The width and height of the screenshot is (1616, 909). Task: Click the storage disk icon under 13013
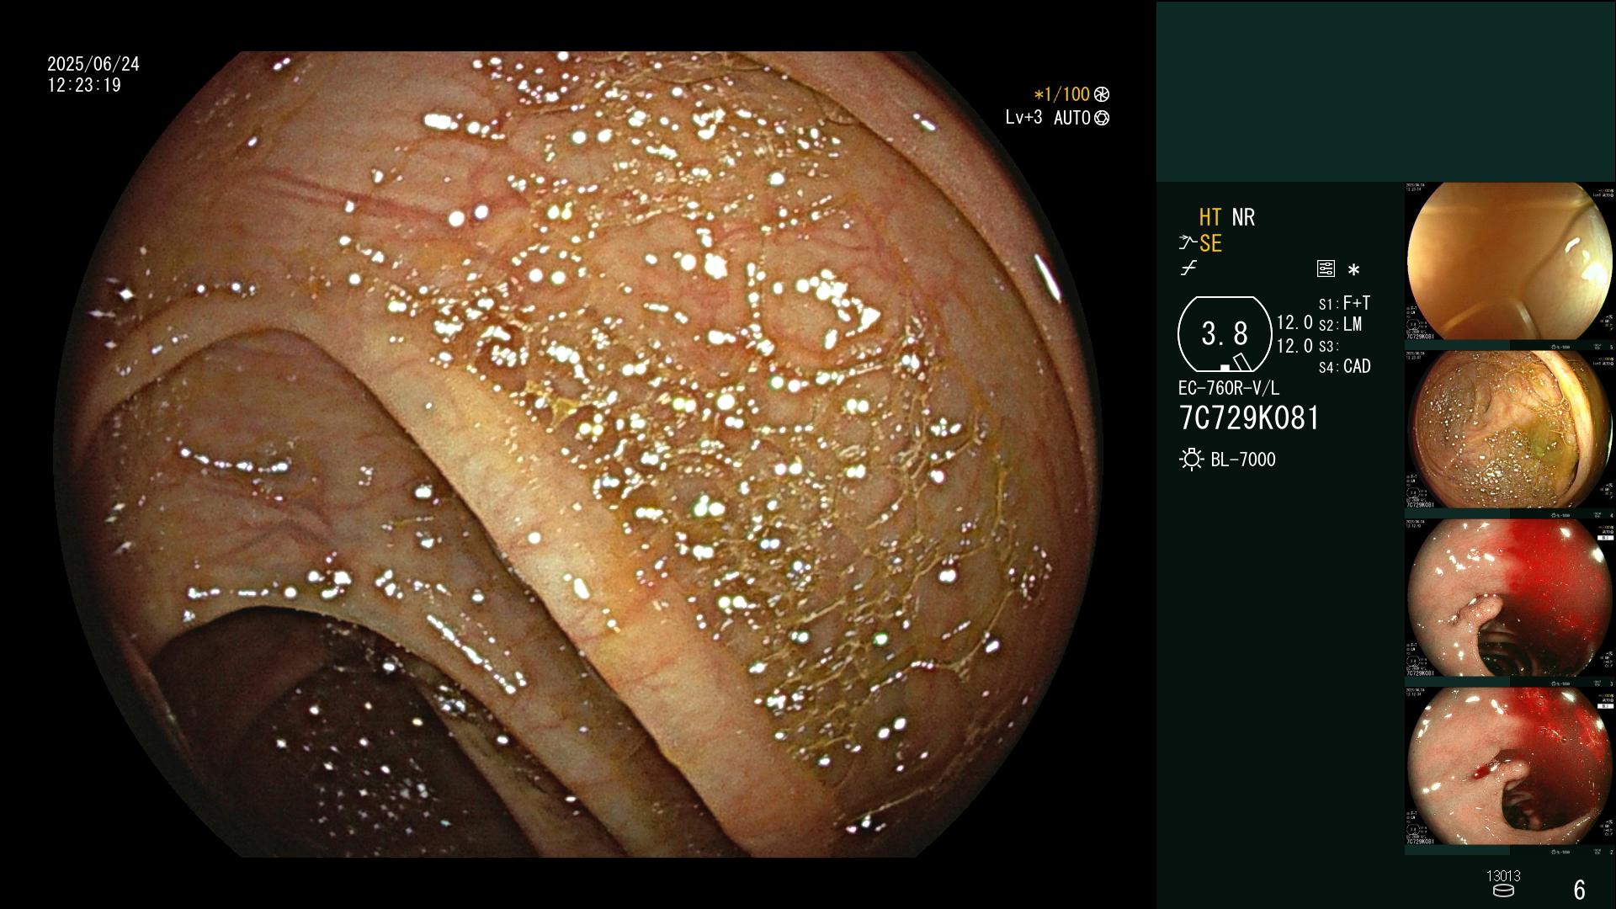(1502, 890)
